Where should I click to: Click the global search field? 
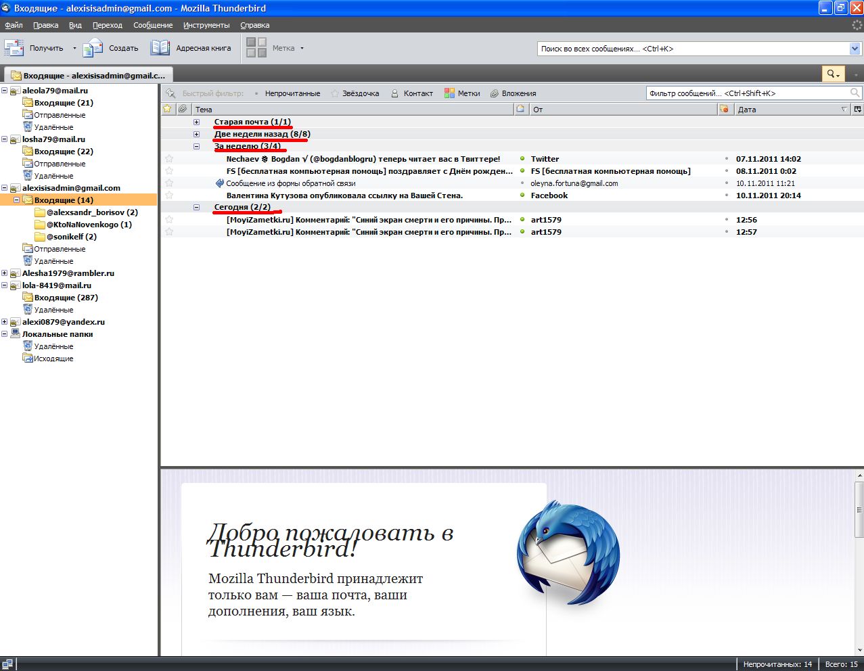(693, 49)
